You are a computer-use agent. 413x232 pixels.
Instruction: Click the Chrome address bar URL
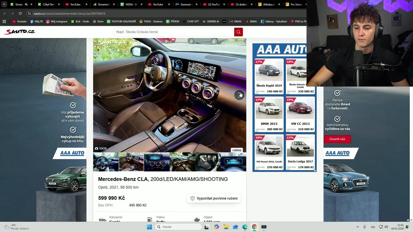(x=69, y=14)
